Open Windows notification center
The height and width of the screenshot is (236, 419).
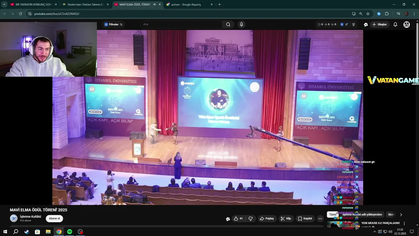[412, 232]
